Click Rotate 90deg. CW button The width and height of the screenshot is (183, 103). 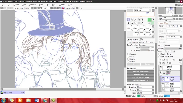pos(141,80)
